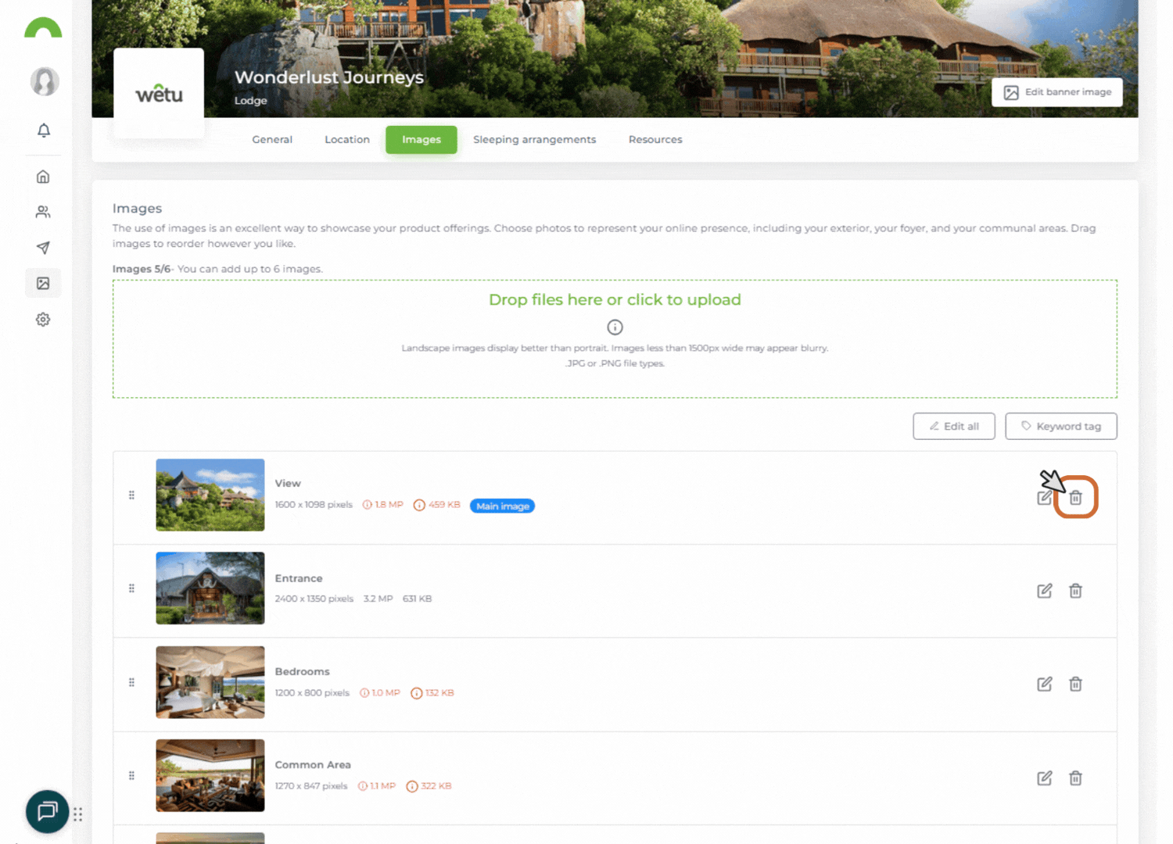Open the chat support widget
The image size is (1173, 844).
click(47, 811)
